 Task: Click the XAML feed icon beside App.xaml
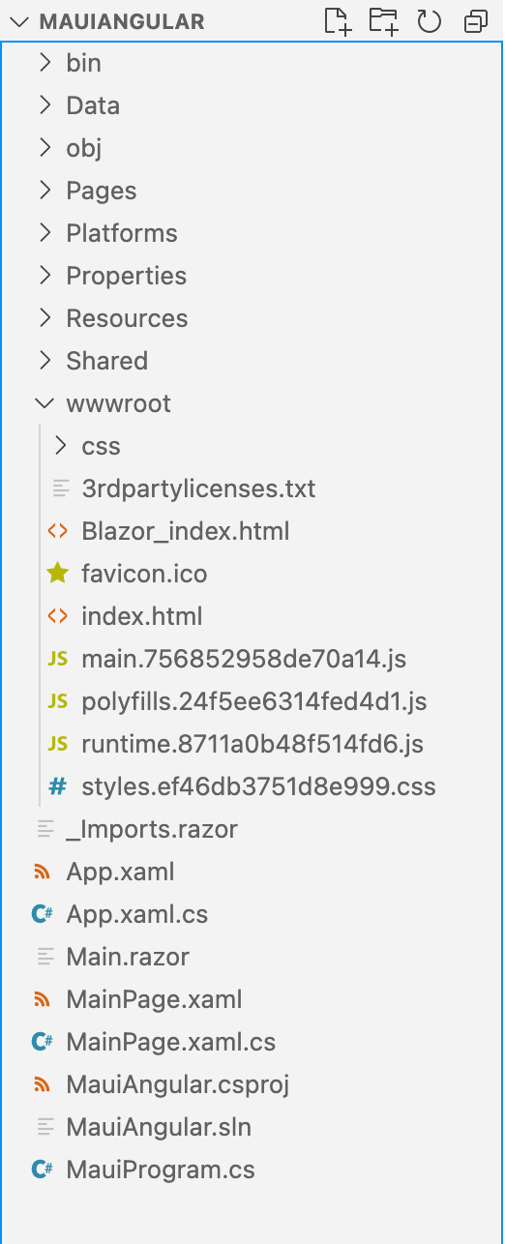[x=43, y=872]
